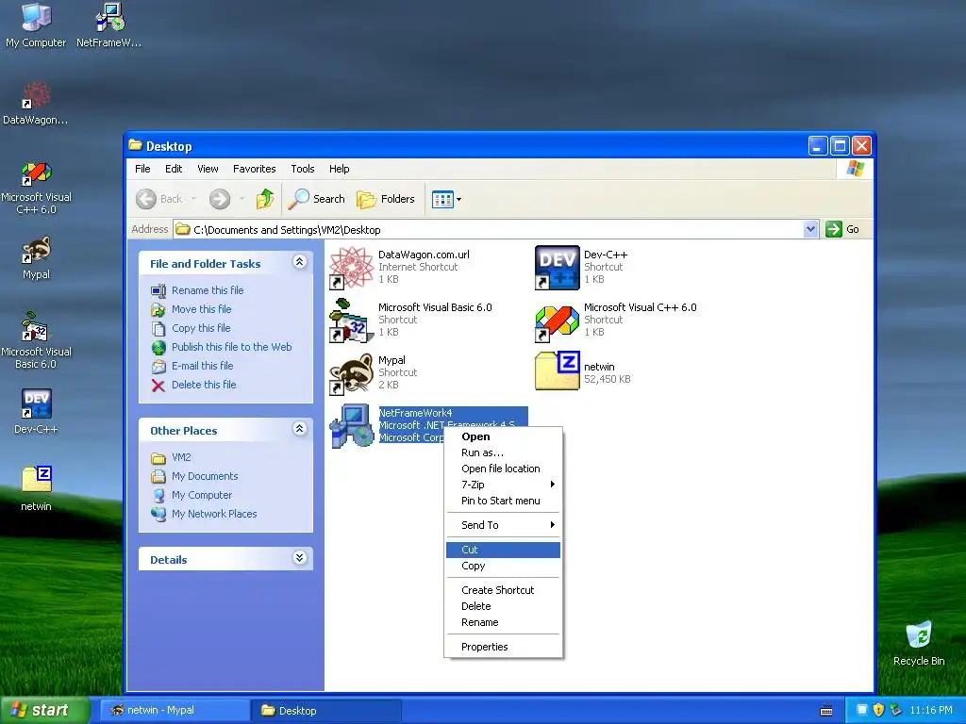
Task: Open My Computer desktop icon
Action: pyautogui.click(x=36, y=25)
